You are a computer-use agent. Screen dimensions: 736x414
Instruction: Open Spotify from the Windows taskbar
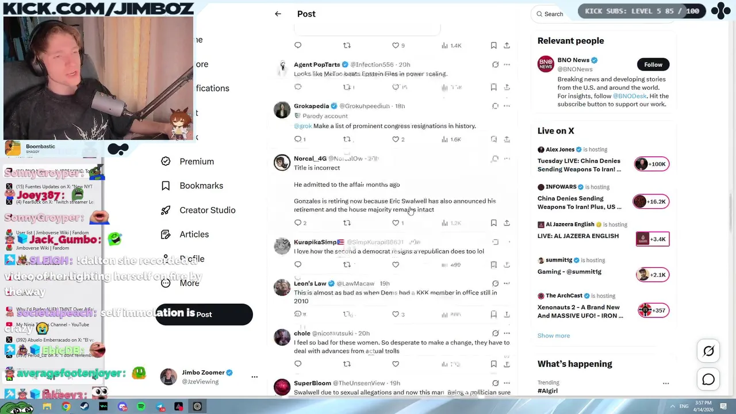(x=141, y=407)
